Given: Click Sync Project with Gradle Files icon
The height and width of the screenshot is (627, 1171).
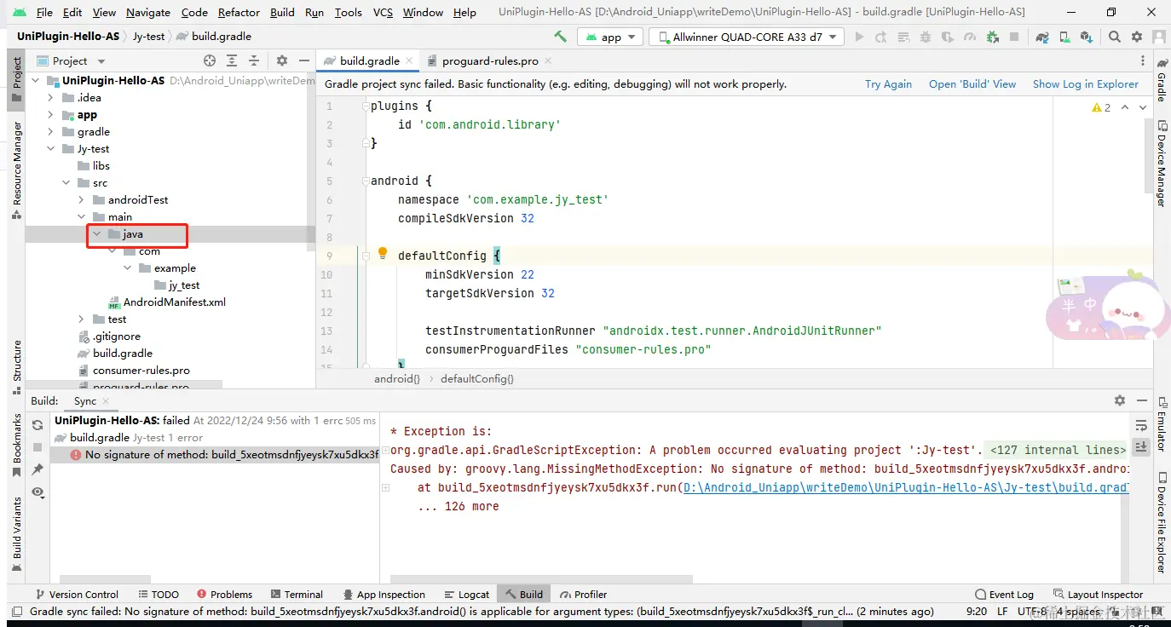Looking at the screenshot, I should coord(1041,37).
